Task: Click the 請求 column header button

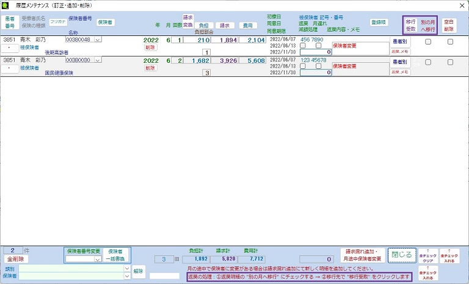Action: coord(225,26)
